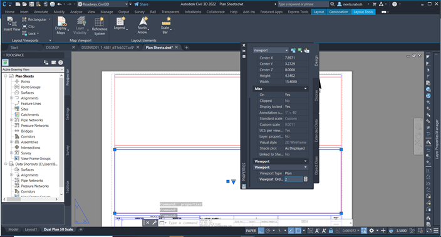Click Select Objects icon in Properties
The width and height of the screenshot is (441, 237).
click(x=300, y=50)
